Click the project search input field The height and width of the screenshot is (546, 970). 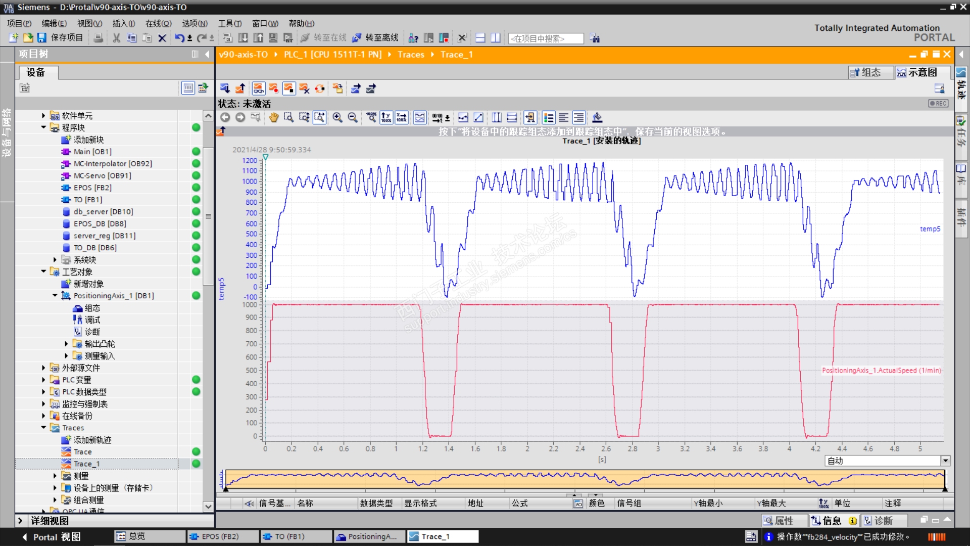546,38
